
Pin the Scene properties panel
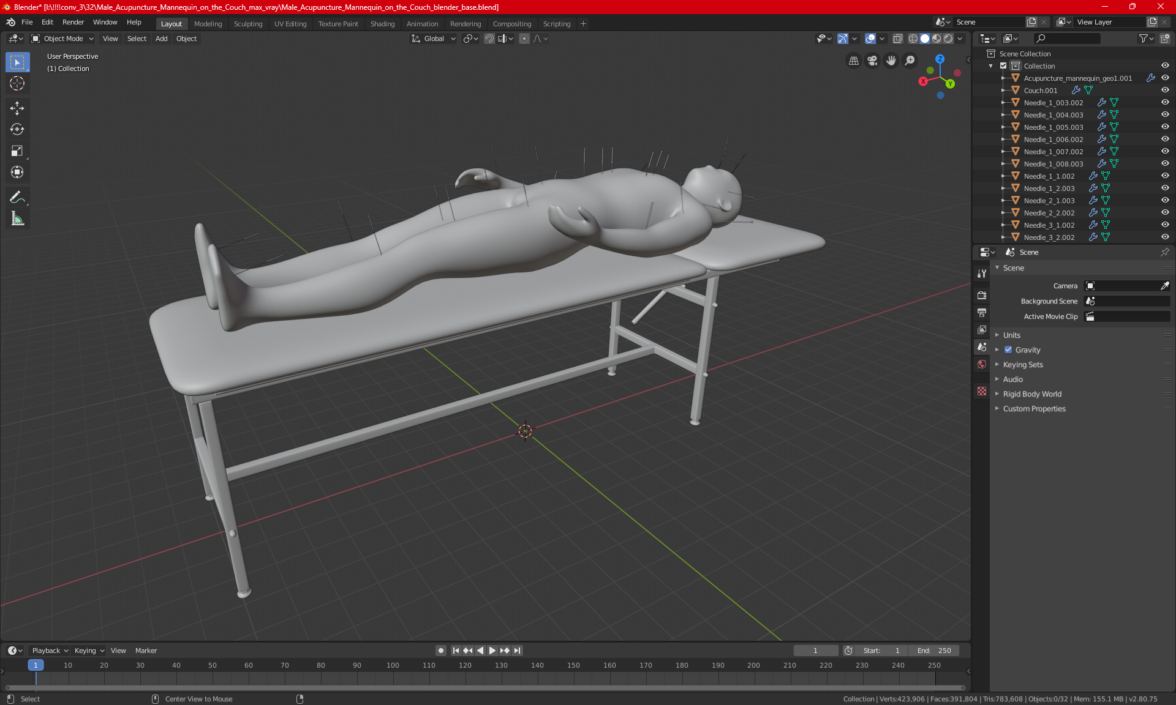[1165, 252]
